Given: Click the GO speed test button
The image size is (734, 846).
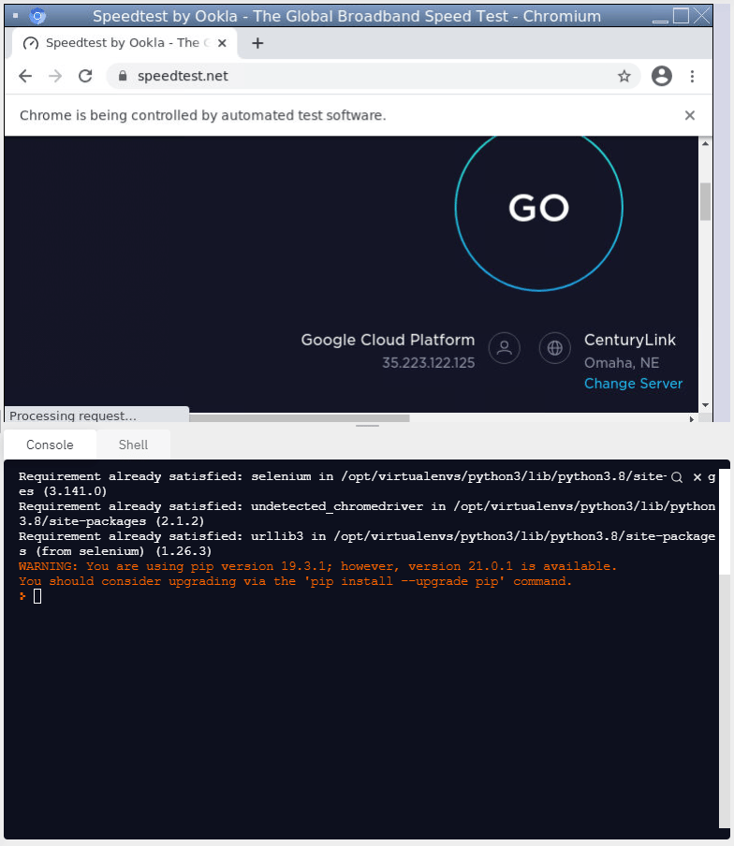Looking at the screenshot, I should [x=538, y=207].
